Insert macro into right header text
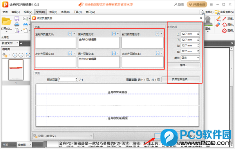The width and height of the screenshot is (235, 149). point(157,34)
